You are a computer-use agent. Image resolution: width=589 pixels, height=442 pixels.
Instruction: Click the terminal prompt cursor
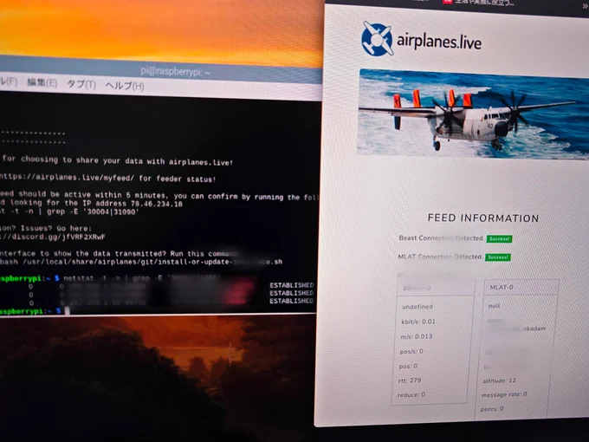coord(68,311)
